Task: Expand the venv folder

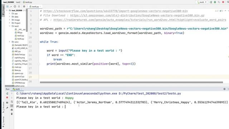Action: (10, 42)
